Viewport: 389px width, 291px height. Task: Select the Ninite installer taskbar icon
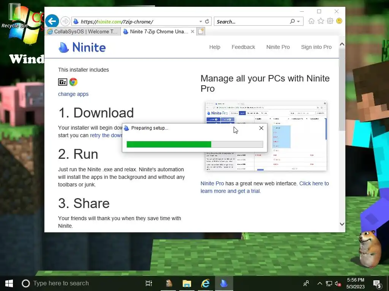224,283
